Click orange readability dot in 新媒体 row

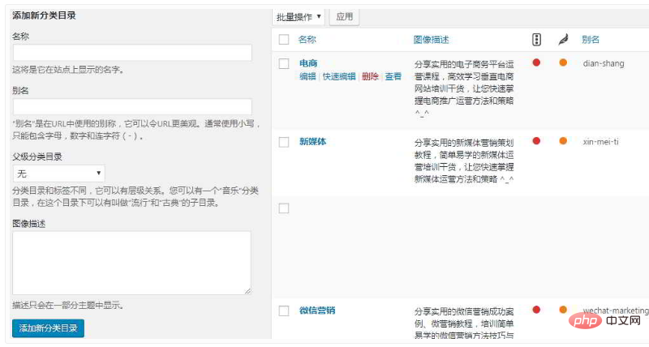coord(563,141)
